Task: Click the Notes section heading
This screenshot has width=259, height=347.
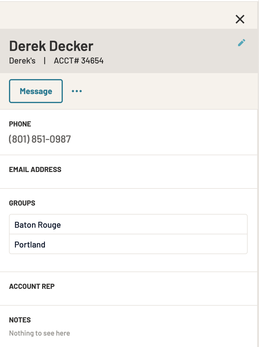Action: coord(20,320)
